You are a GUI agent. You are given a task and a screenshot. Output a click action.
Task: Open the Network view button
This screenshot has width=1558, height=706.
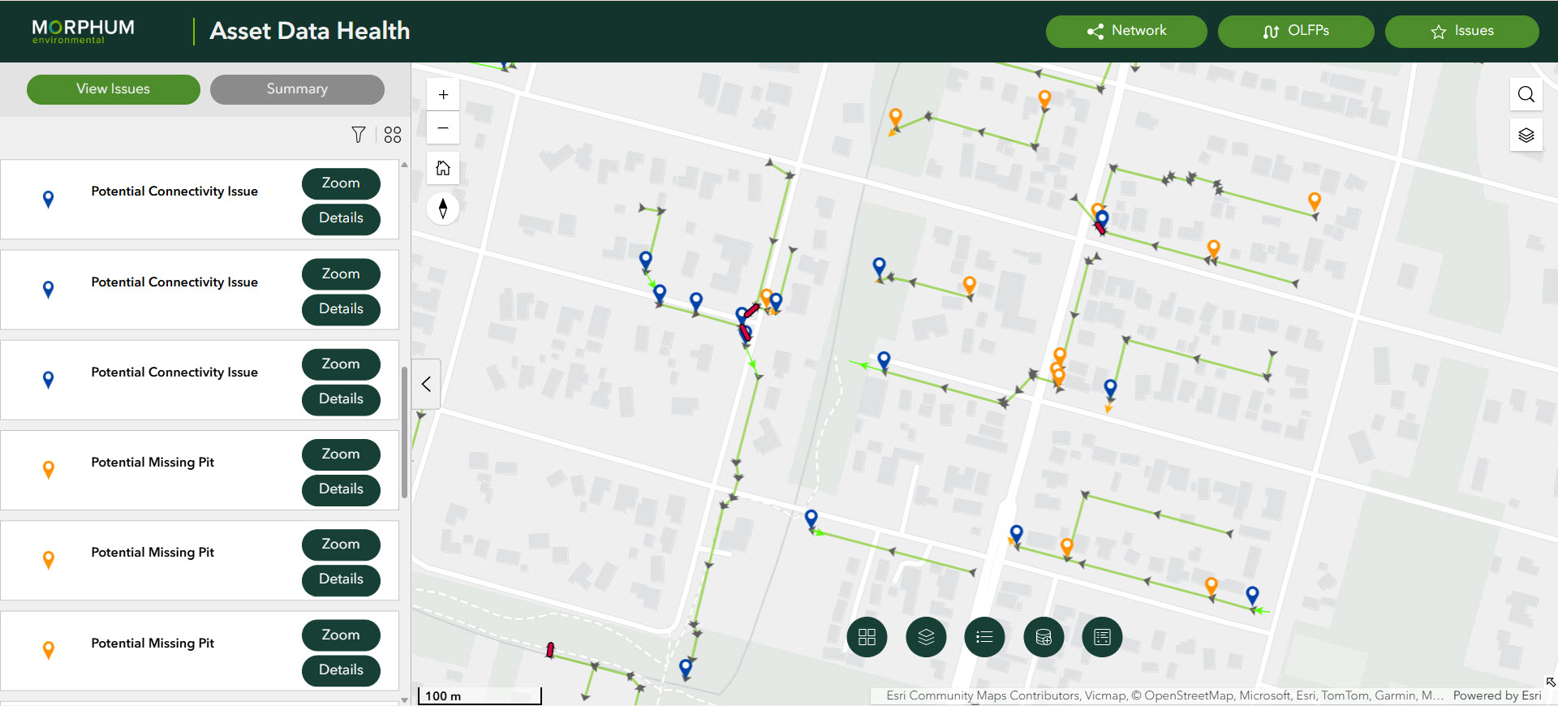pos(1126,32)
